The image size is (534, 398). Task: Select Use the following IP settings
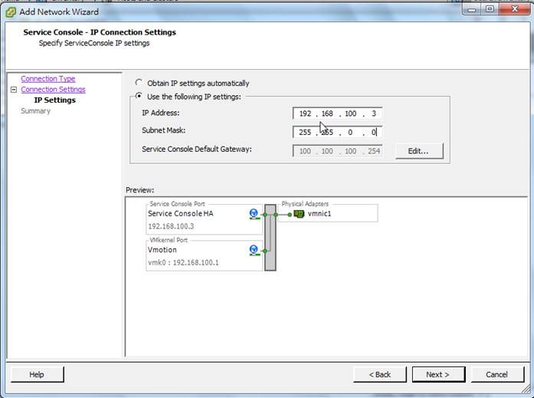139,96
